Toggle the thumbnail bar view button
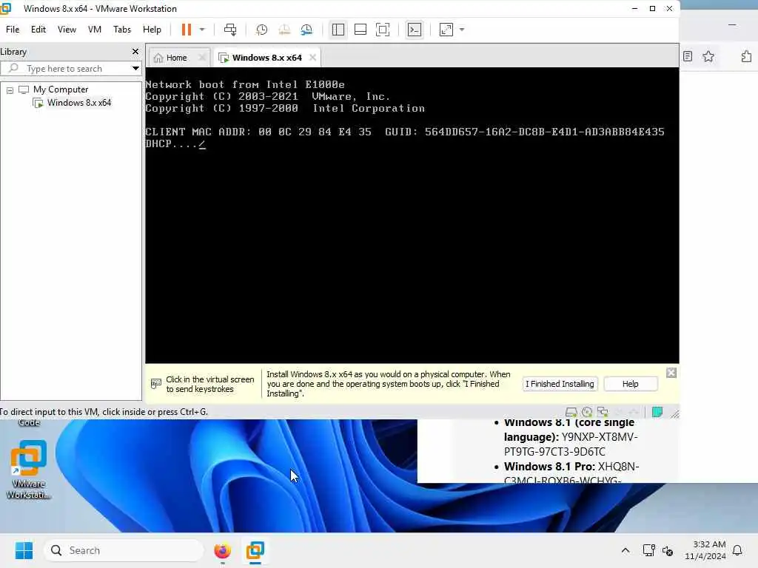The height and width of the screenshot is (568, 758). pyautogui.click(x=360, y=30)
